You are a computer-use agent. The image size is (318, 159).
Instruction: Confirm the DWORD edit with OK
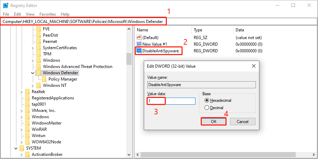coord(214,122)
